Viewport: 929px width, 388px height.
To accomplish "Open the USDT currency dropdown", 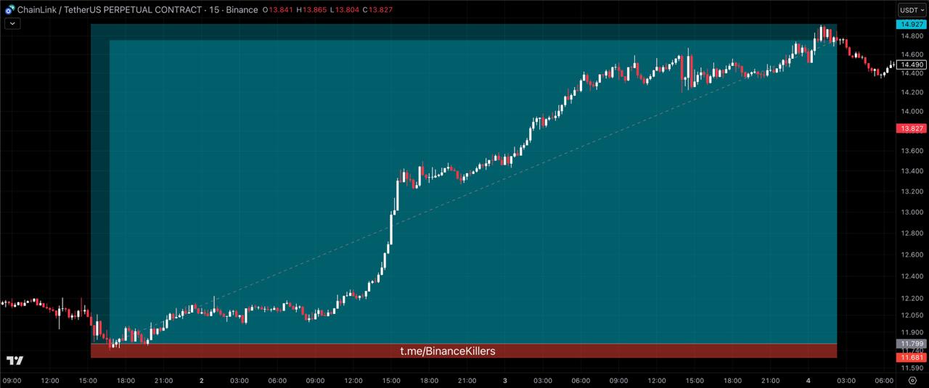I will [x=912, y=9].
